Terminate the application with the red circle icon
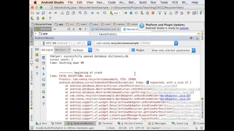Screen dimensions: 234x131 coord(37,67)
